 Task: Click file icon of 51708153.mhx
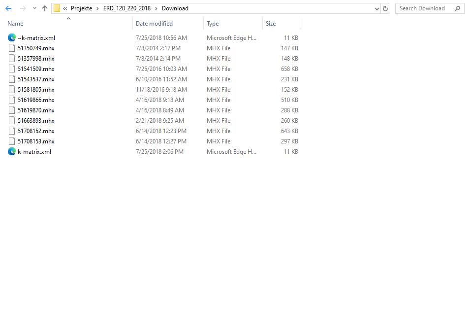[x=12, y=141]
